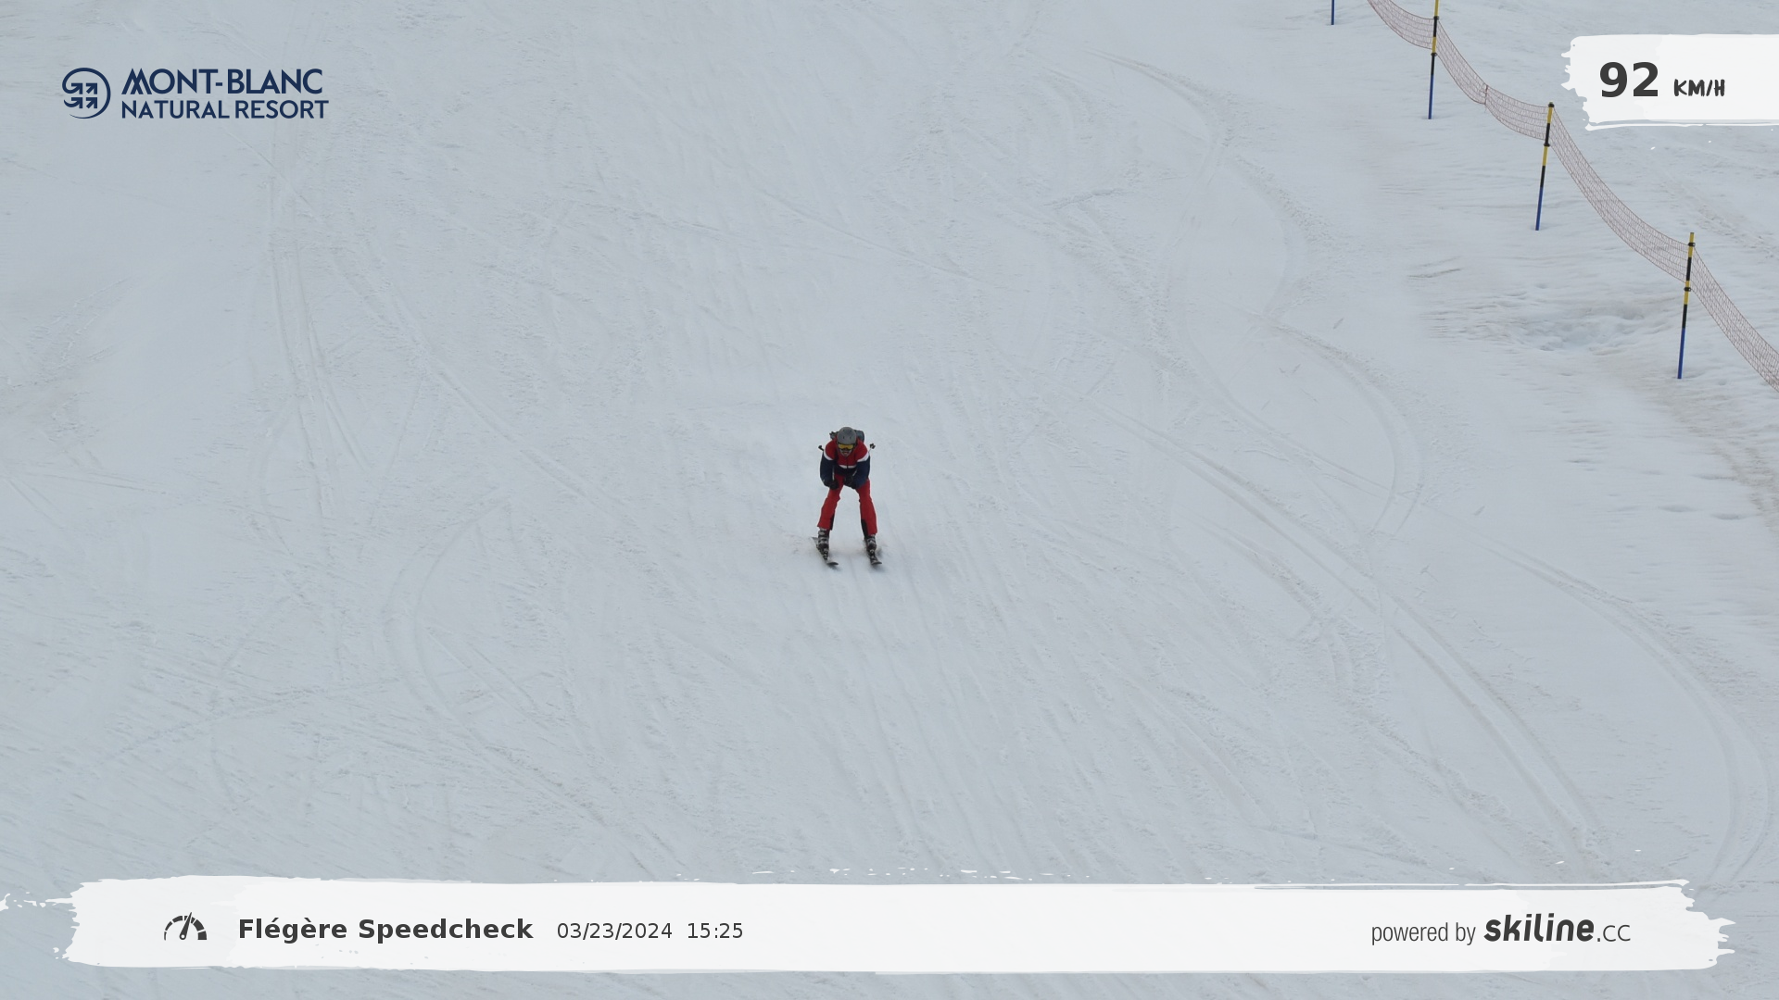Click the Mont-Blanc circular logo icon
Image resolution: width=1779 pixels, height=1000 pixels.
(x=86, y=93)
